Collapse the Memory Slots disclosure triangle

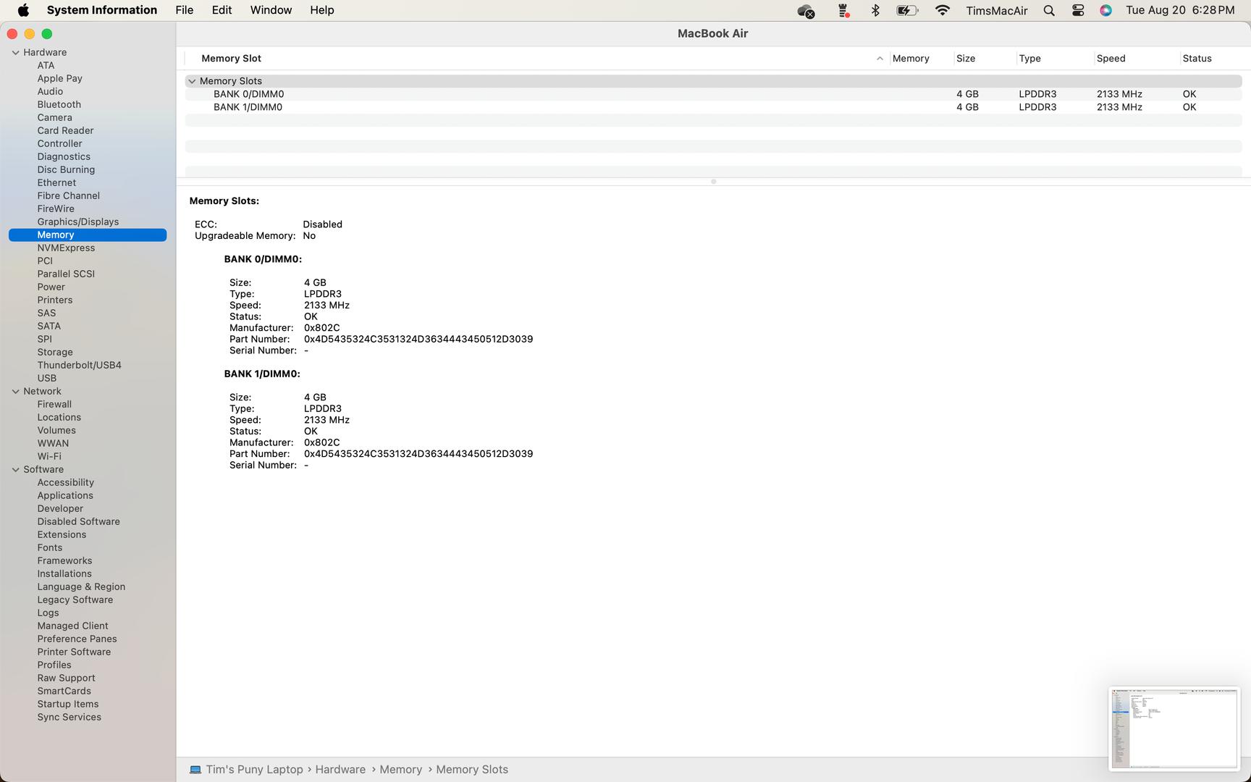(192, 81)
